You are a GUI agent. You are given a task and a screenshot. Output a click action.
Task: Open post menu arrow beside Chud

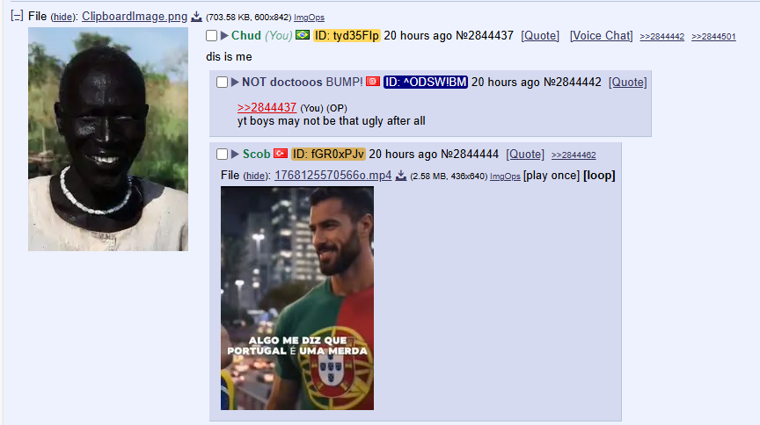224,35
